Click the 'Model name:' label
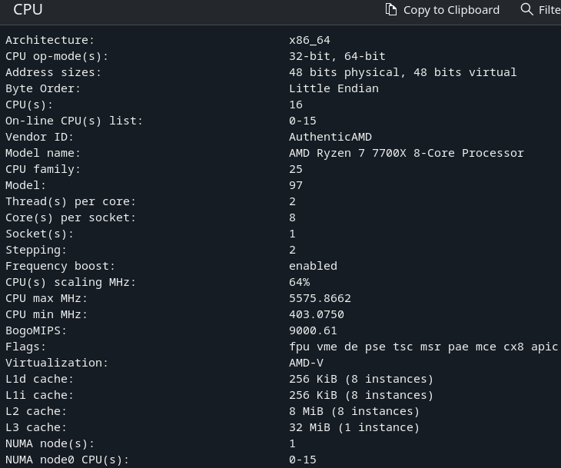The height and width of the screenshot is (468, 561). (43, 153)
